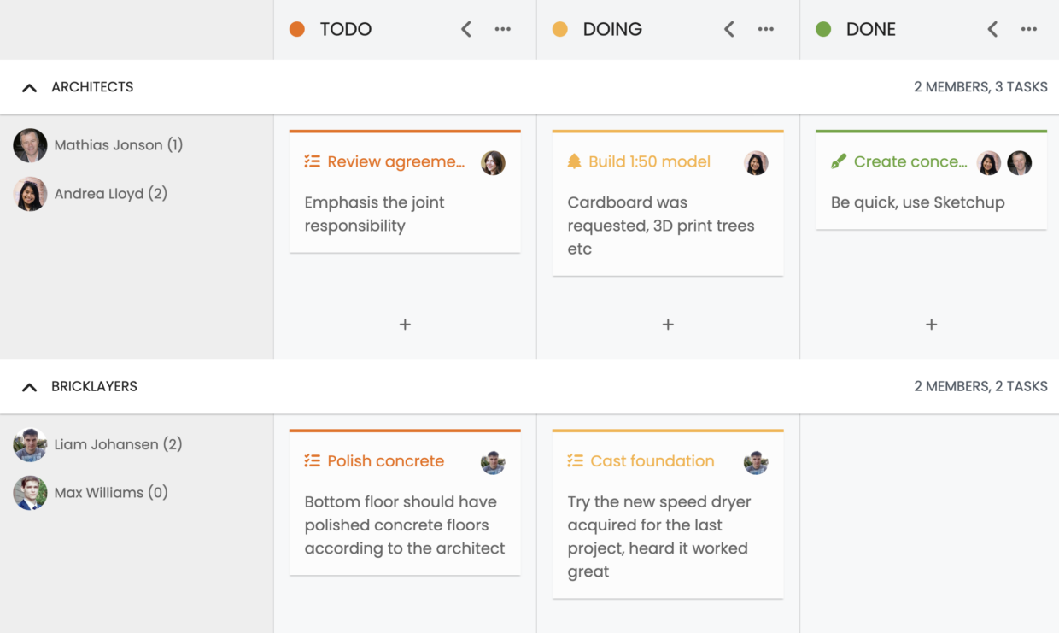Open the Polish concrete task card
Screen dimensions: 1059x633
pos(405,502)
